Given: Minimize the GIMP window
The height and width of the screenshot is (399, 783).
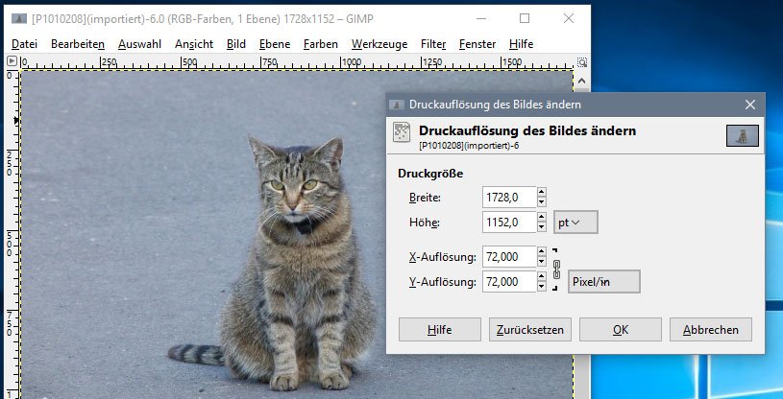Looking at the screenshot, I should coord(481,18).
